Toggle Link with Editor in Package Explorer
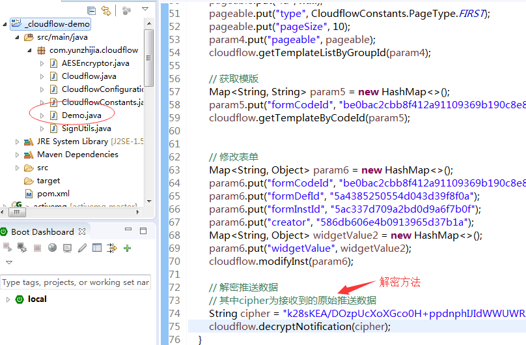The height and width of the screenshot is (345, 526). point(105,10)
